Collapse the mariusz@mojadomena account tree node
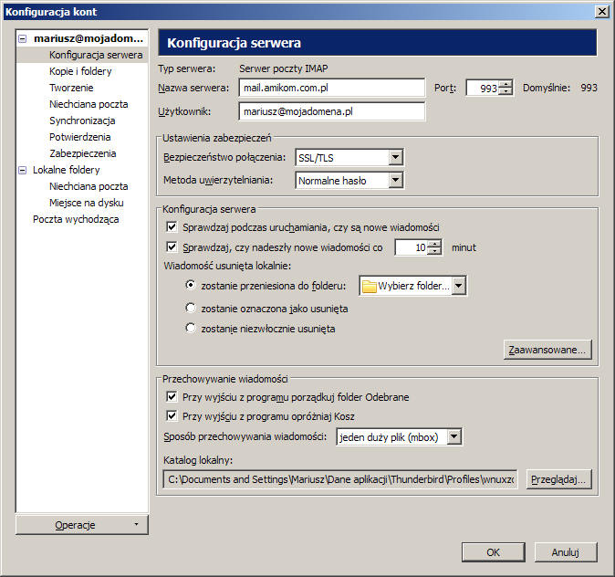Viewport: 615px width, 577px height. point(23,39)
